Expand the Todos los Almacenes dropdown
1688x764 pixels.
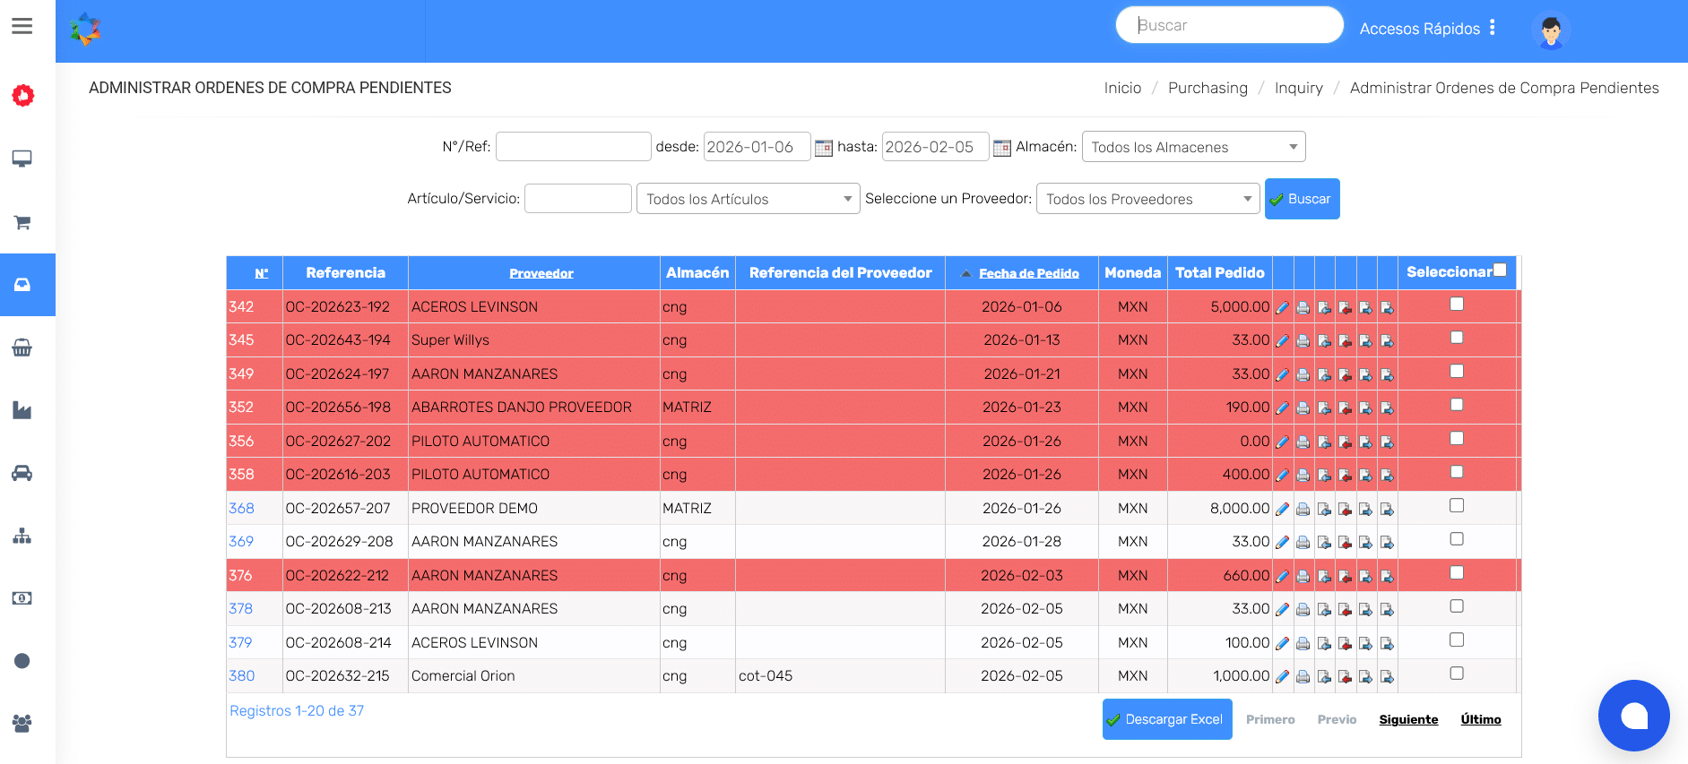coord(1193,147)
